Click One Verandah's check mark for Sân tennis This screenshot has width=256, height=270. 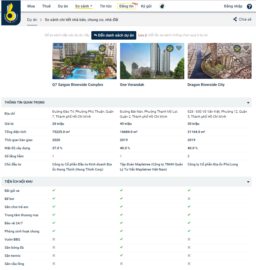click(x=121, y=255)
